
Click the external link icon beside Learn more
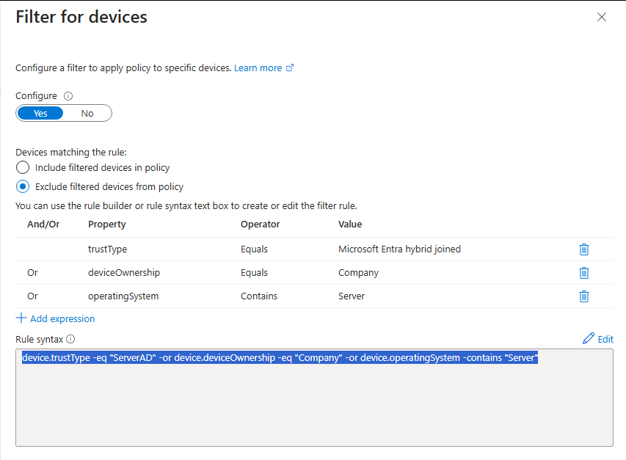(x=290, y=67)
